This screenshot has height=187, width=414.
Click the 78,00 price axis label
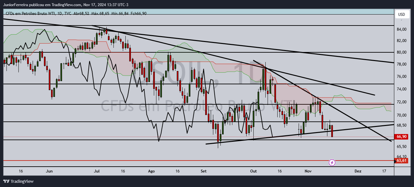coord(401,64)
